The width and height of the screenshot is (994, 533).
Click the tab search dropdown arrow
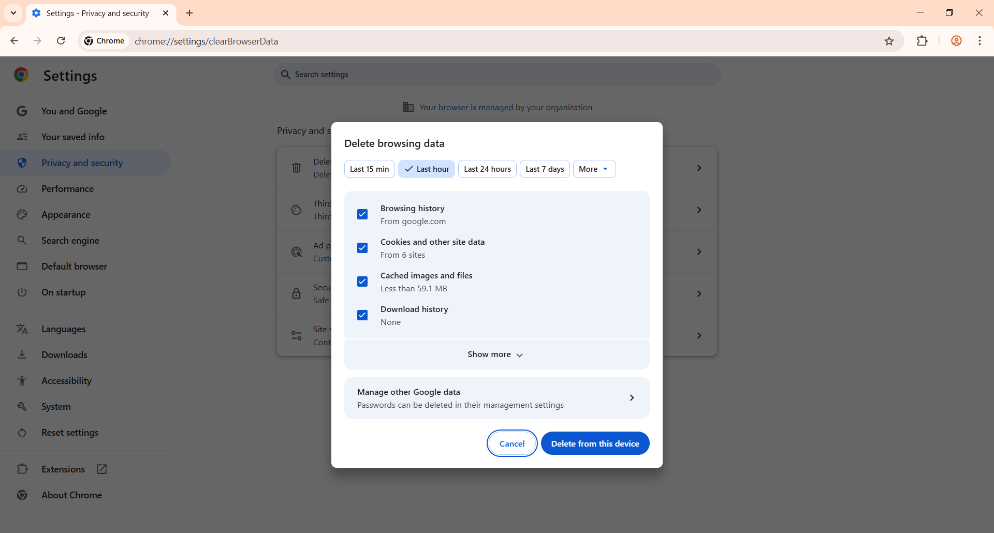tap(13, 13)
